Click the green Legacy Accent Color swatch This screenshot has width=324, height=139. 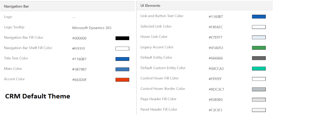259,48
